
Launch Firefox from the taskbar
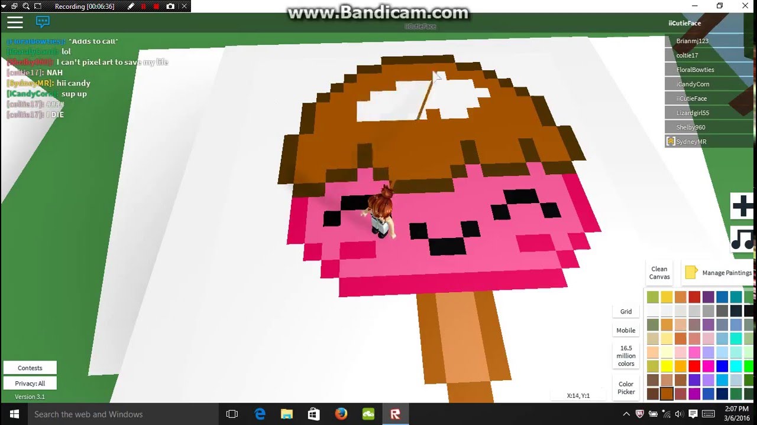pos(341,414)
